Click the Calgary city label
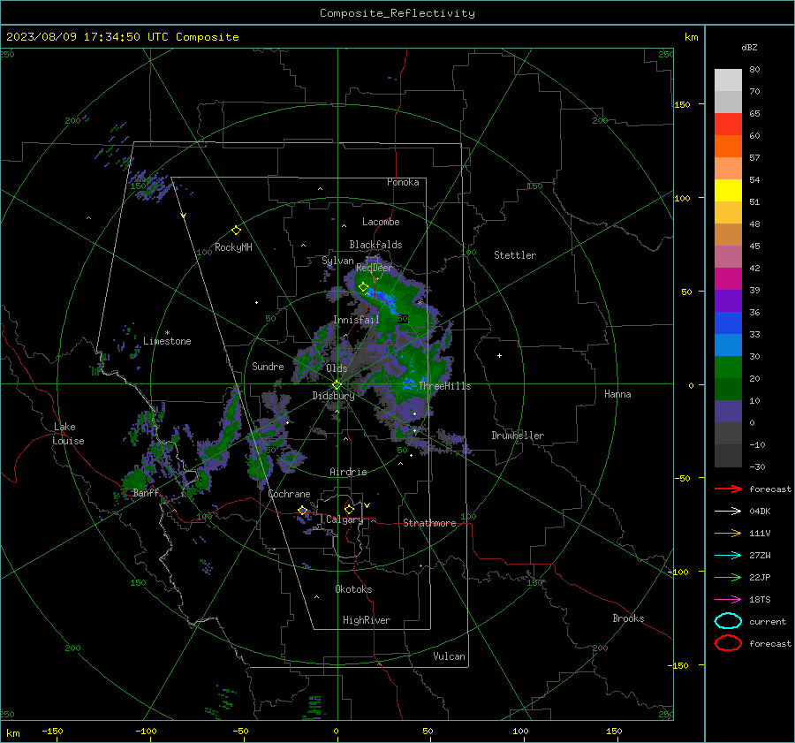Viewport: 795px width, 743px height. coord(344,519)
